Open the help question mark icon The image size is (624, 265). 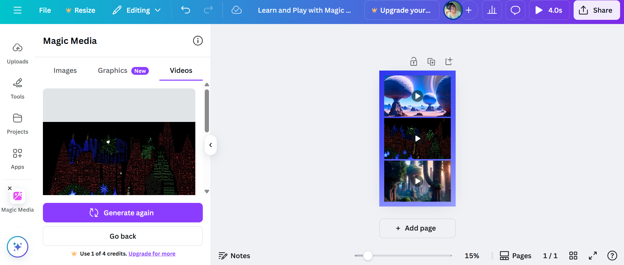coord(612,256)
